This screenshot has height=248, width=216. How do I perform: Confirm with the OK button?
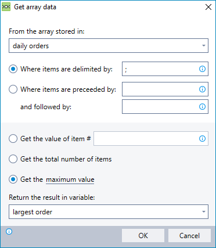(143, 236)
